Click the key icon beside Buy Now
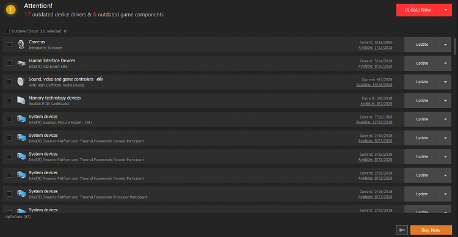458x237 pixels. point(402,230)
